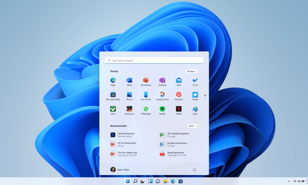Launch Among Us
Image resolution: width=308 pixels, height=185 pixels.
point(129,110)
